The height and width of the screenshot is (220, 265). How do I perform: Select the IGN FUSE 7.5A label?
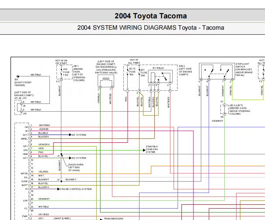(66, 72)
